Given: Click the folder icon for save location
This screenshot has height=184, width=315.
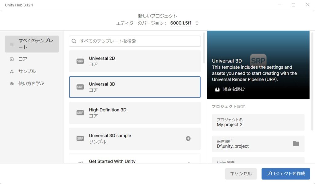Looking at the screenshot, I should point(296,144).
